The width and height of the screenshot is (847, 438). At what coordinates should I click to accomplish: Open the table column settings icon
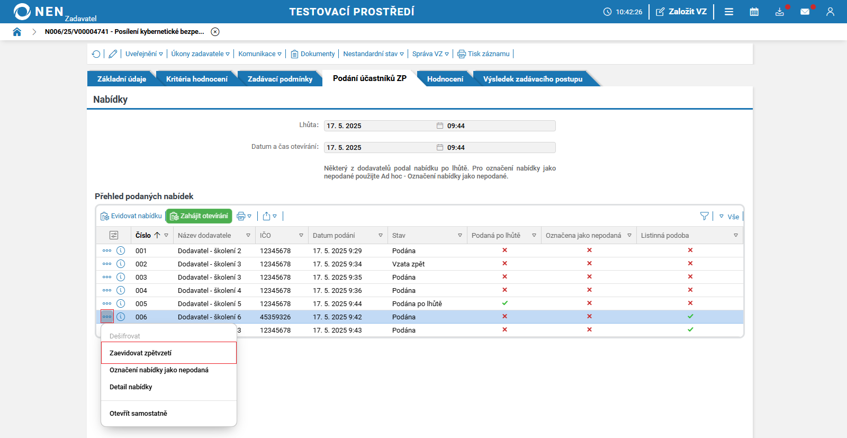click(114, 235)
